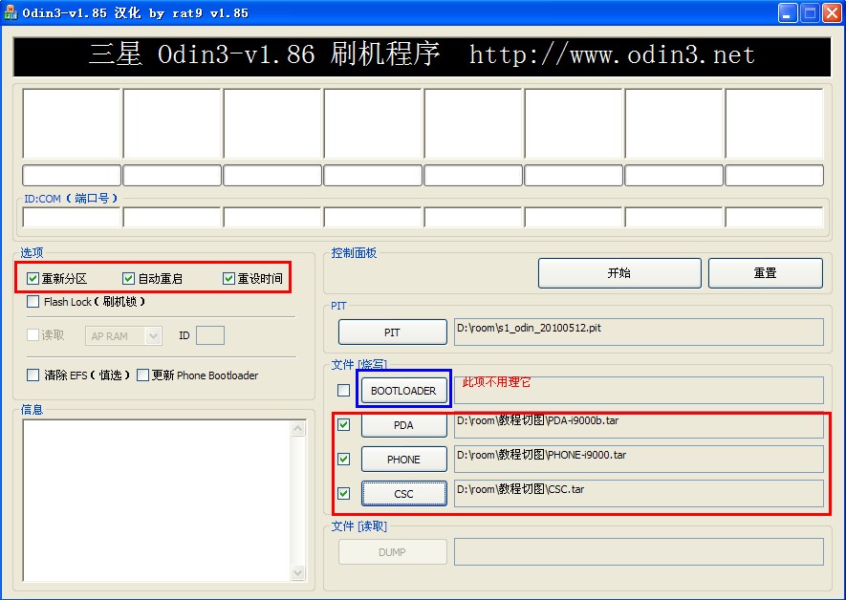Click the first device status box at top left
The image size is (846, 600).
tap(72, 123)
